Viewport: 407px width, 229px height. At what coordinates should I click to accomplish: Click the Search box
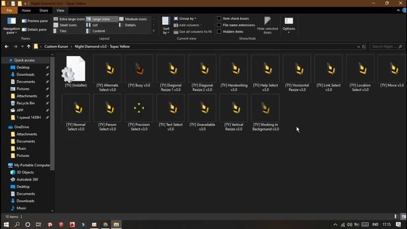(x=386, y=46)
